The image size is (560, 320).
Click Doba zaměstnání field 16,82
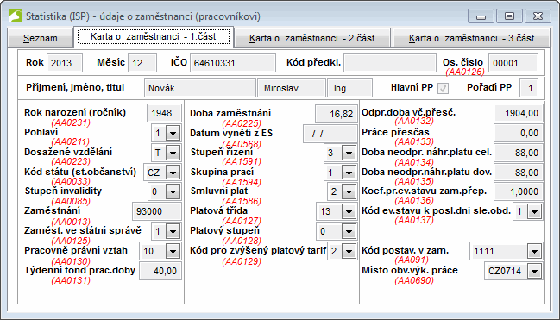pos(336,114)
